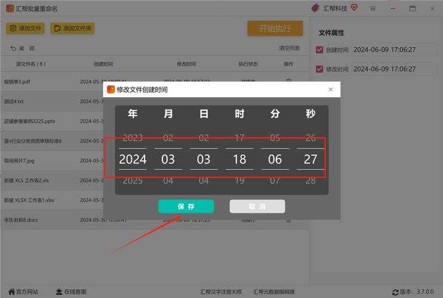
Task: Minimize the 汇帮批量重命名 window
Action: 393,9
